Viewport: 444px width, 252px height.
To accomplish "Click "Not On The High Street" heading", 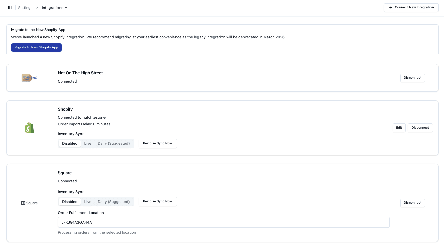I will [80, 73].
